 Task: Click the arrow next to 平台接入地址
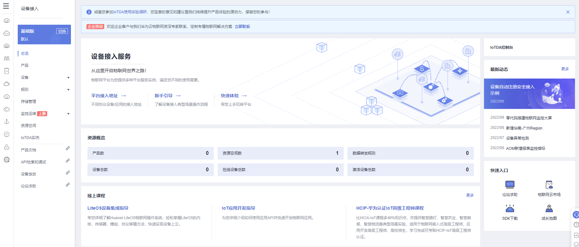pos(124,96)
